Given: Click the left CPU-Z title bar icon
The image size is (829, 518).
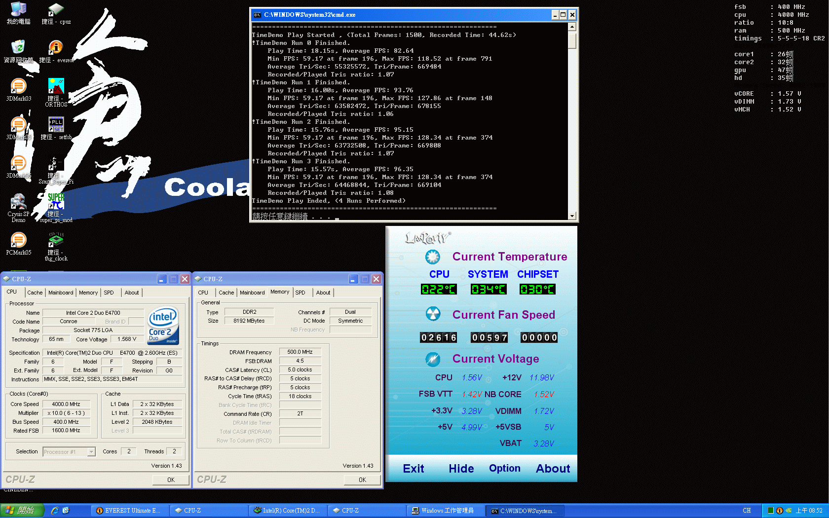Looking at the screenshot, I should tap(7, 279).
